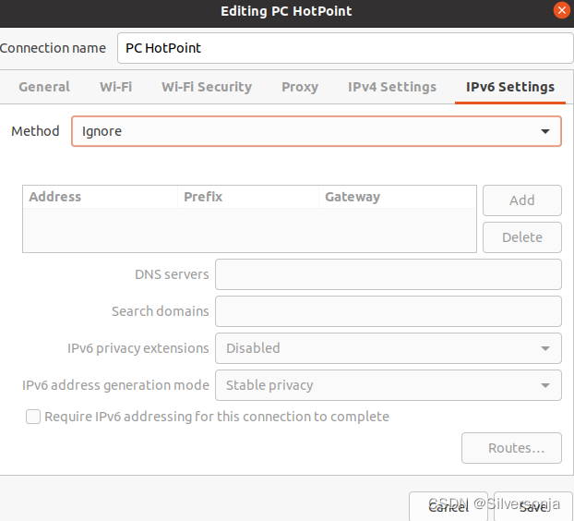
Task: Click the Delete address button
Action: coord(522,237)
